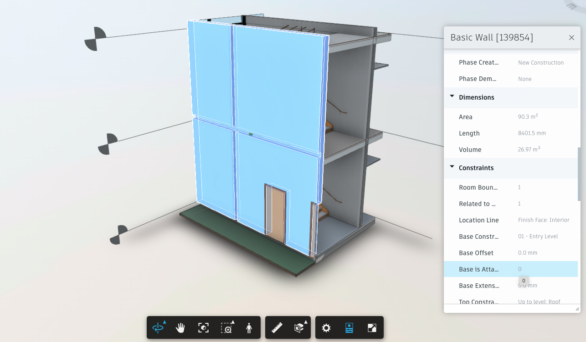The width and height of the screenshot is (586, 342).
Task: Toggle the Properties panel button
Action: (x=349, y=327)
